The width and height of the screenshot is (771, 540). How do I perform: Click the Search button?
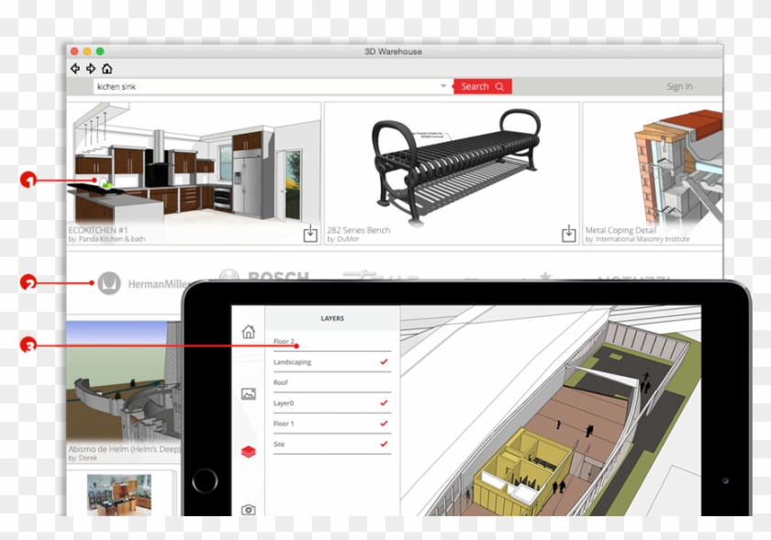tap(482, 85)
